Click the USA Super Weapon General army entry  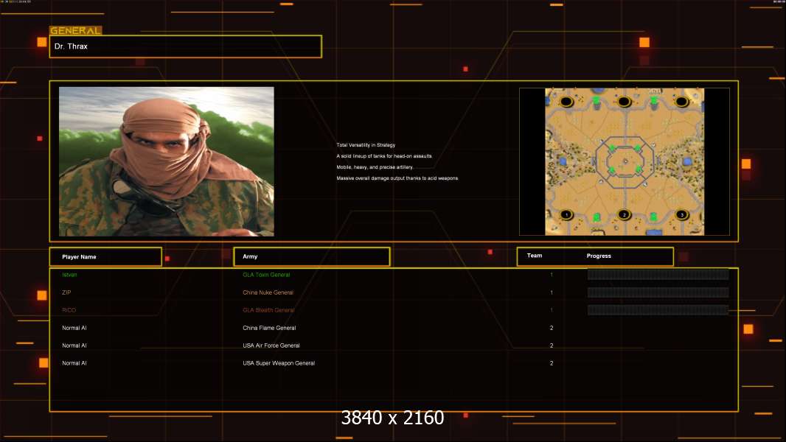[279, 363]
